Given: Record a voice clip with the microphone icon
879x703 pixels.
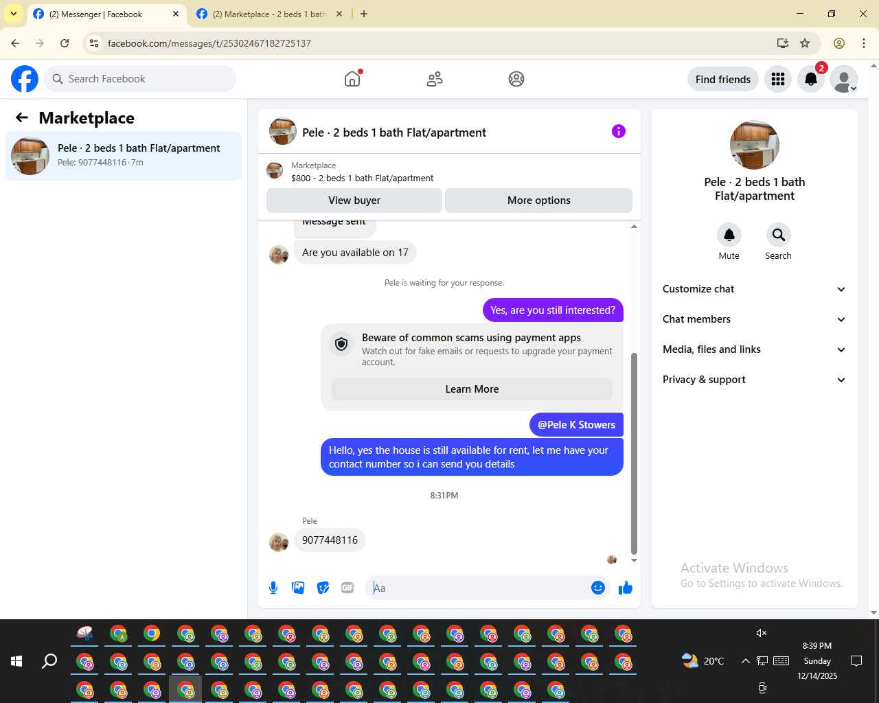Looking at the screenshot, I should pyautogui.click(x=273, y=588).
